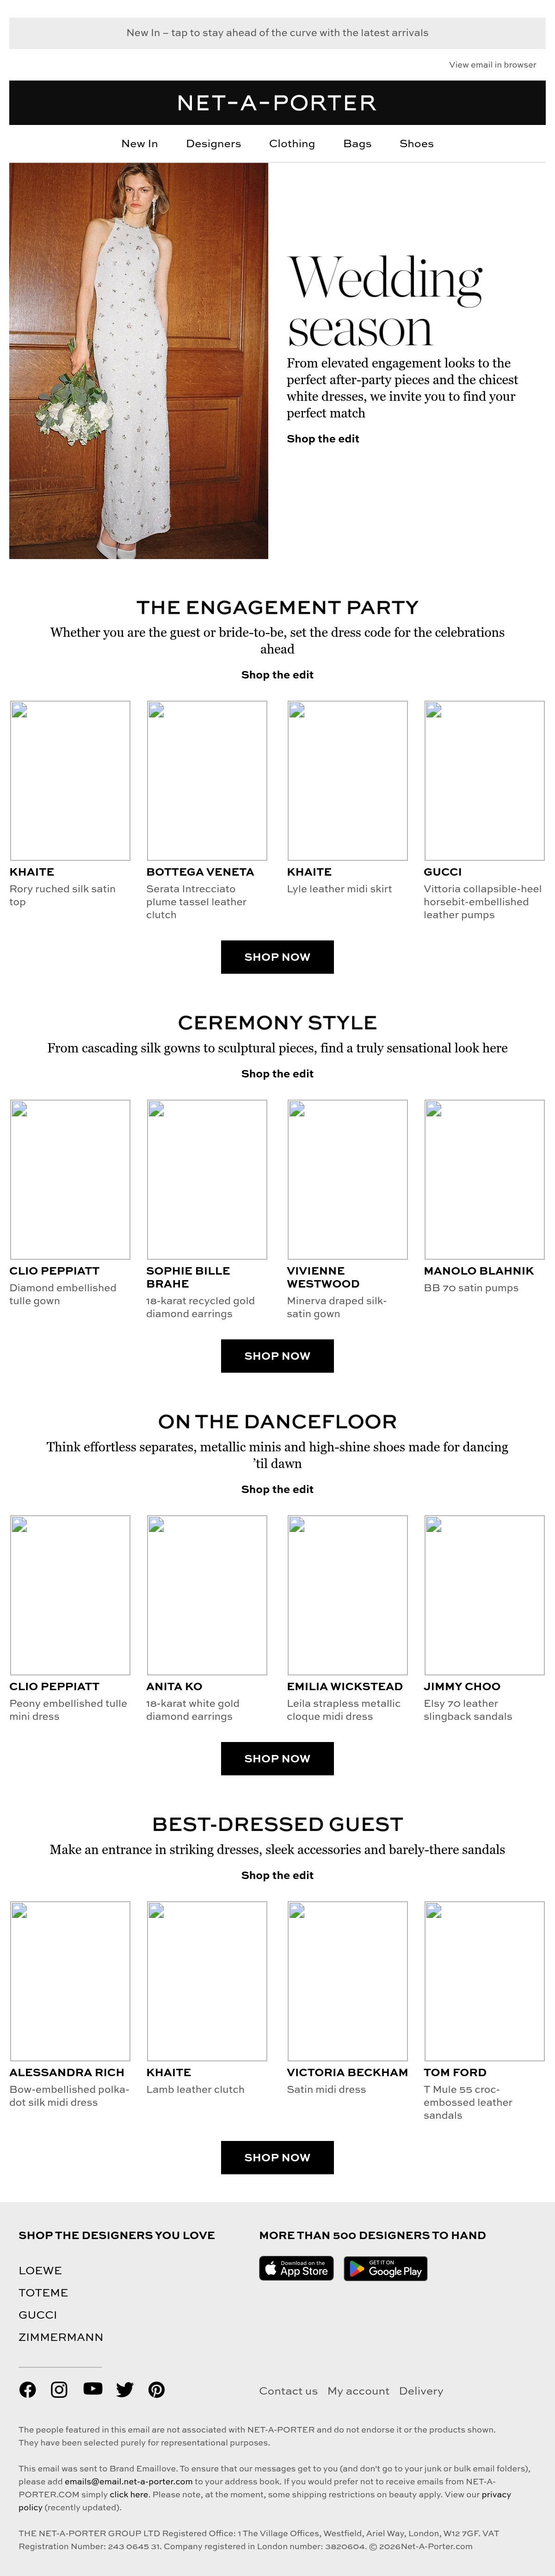Click Shop Now under The Engagement Party
Image resolution: width=555 pixels, height=2576 pixels.
(x=277, y=957)
